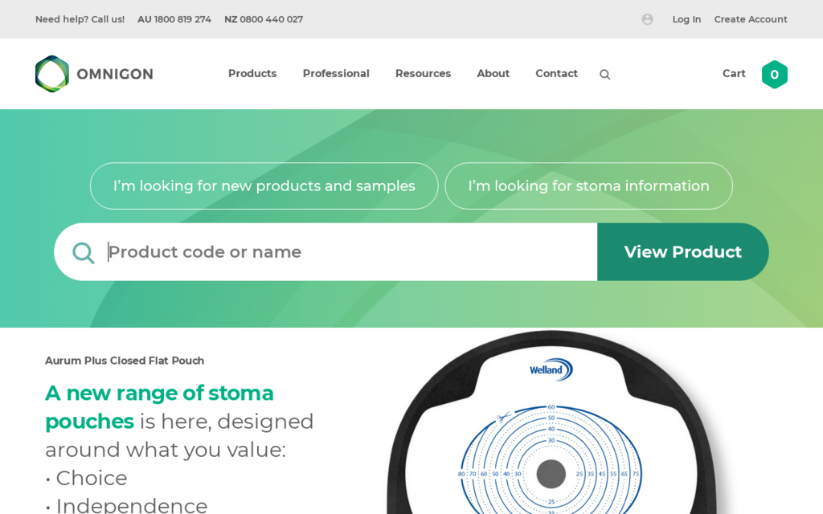Image resolution: width=823 pixels, height=514 pixels.
Task: Click the Omnigon hexagon logo
Action: pos(52,74)
